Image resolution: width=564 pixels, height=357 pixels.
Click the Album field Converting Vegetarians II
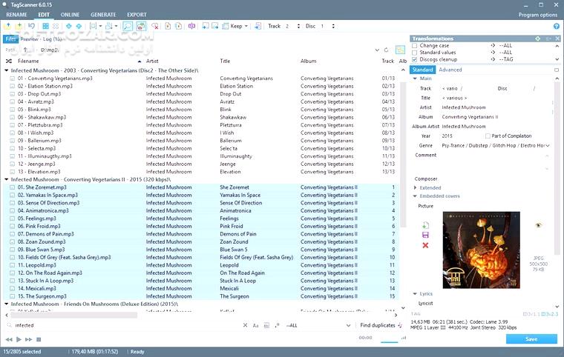click(495, 117)
